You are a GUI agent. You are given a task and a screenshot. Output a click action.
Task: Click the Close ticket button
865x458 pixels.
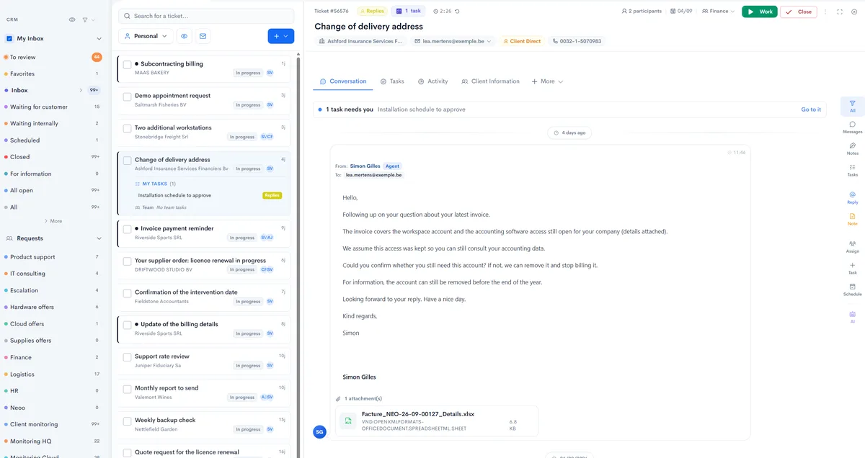tap(799, 12)
